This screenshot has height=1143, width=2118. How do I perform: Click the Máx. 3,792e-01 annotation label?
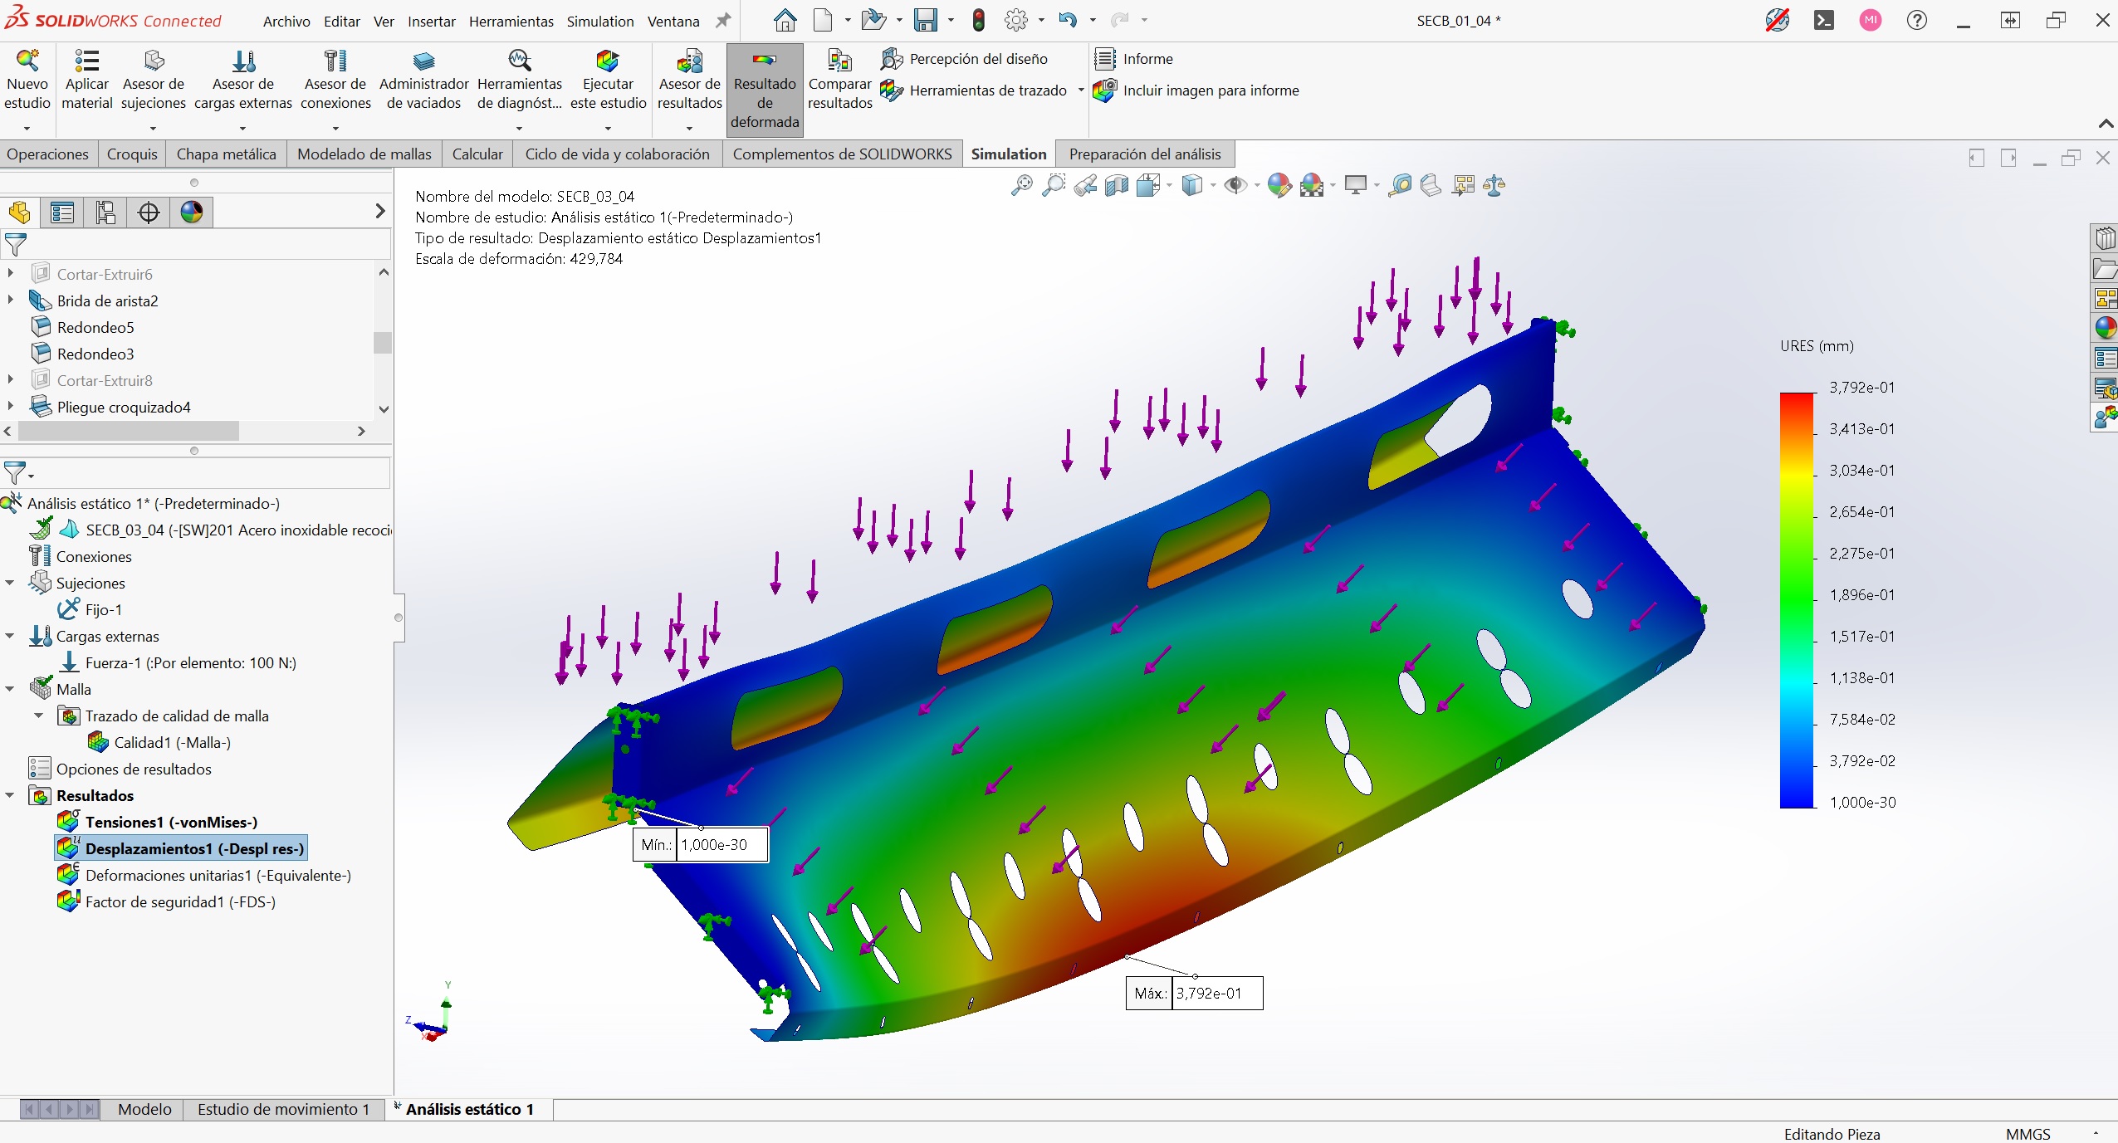pos(1194,993)
